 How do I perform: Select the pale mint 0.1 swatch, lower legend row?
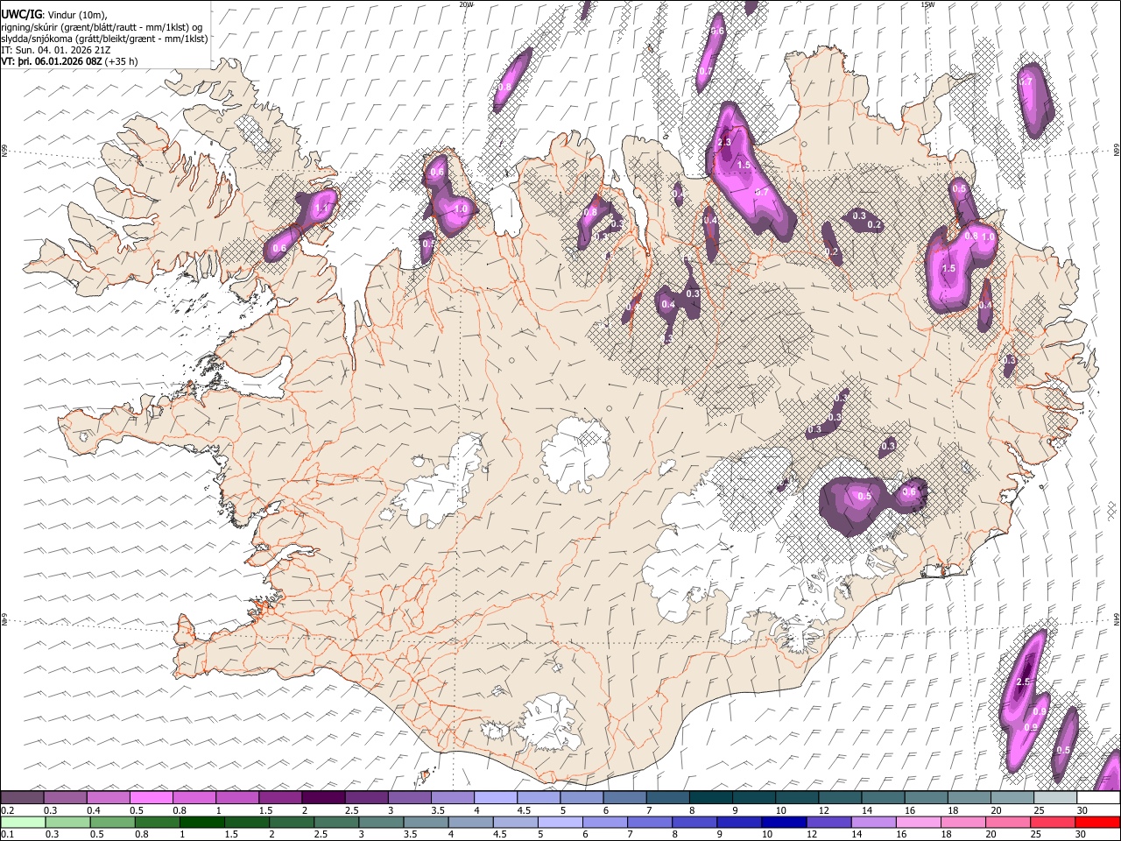(23, 822)
